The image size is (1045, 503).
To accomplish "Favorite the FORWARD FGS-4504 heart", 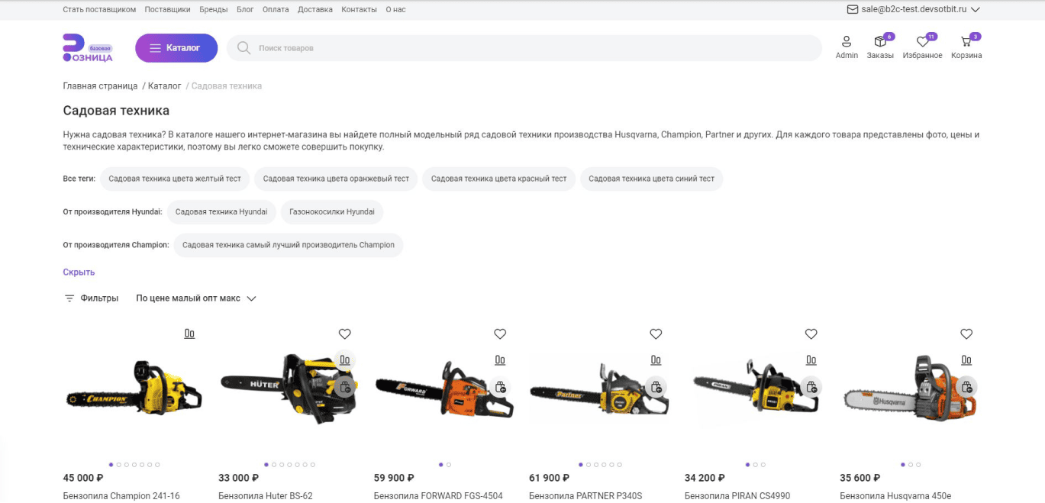I will [x=500, y=334].
